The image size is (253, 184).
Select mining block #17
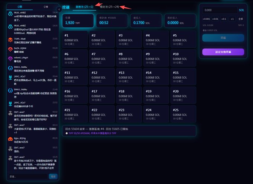[x=102, y=95]
